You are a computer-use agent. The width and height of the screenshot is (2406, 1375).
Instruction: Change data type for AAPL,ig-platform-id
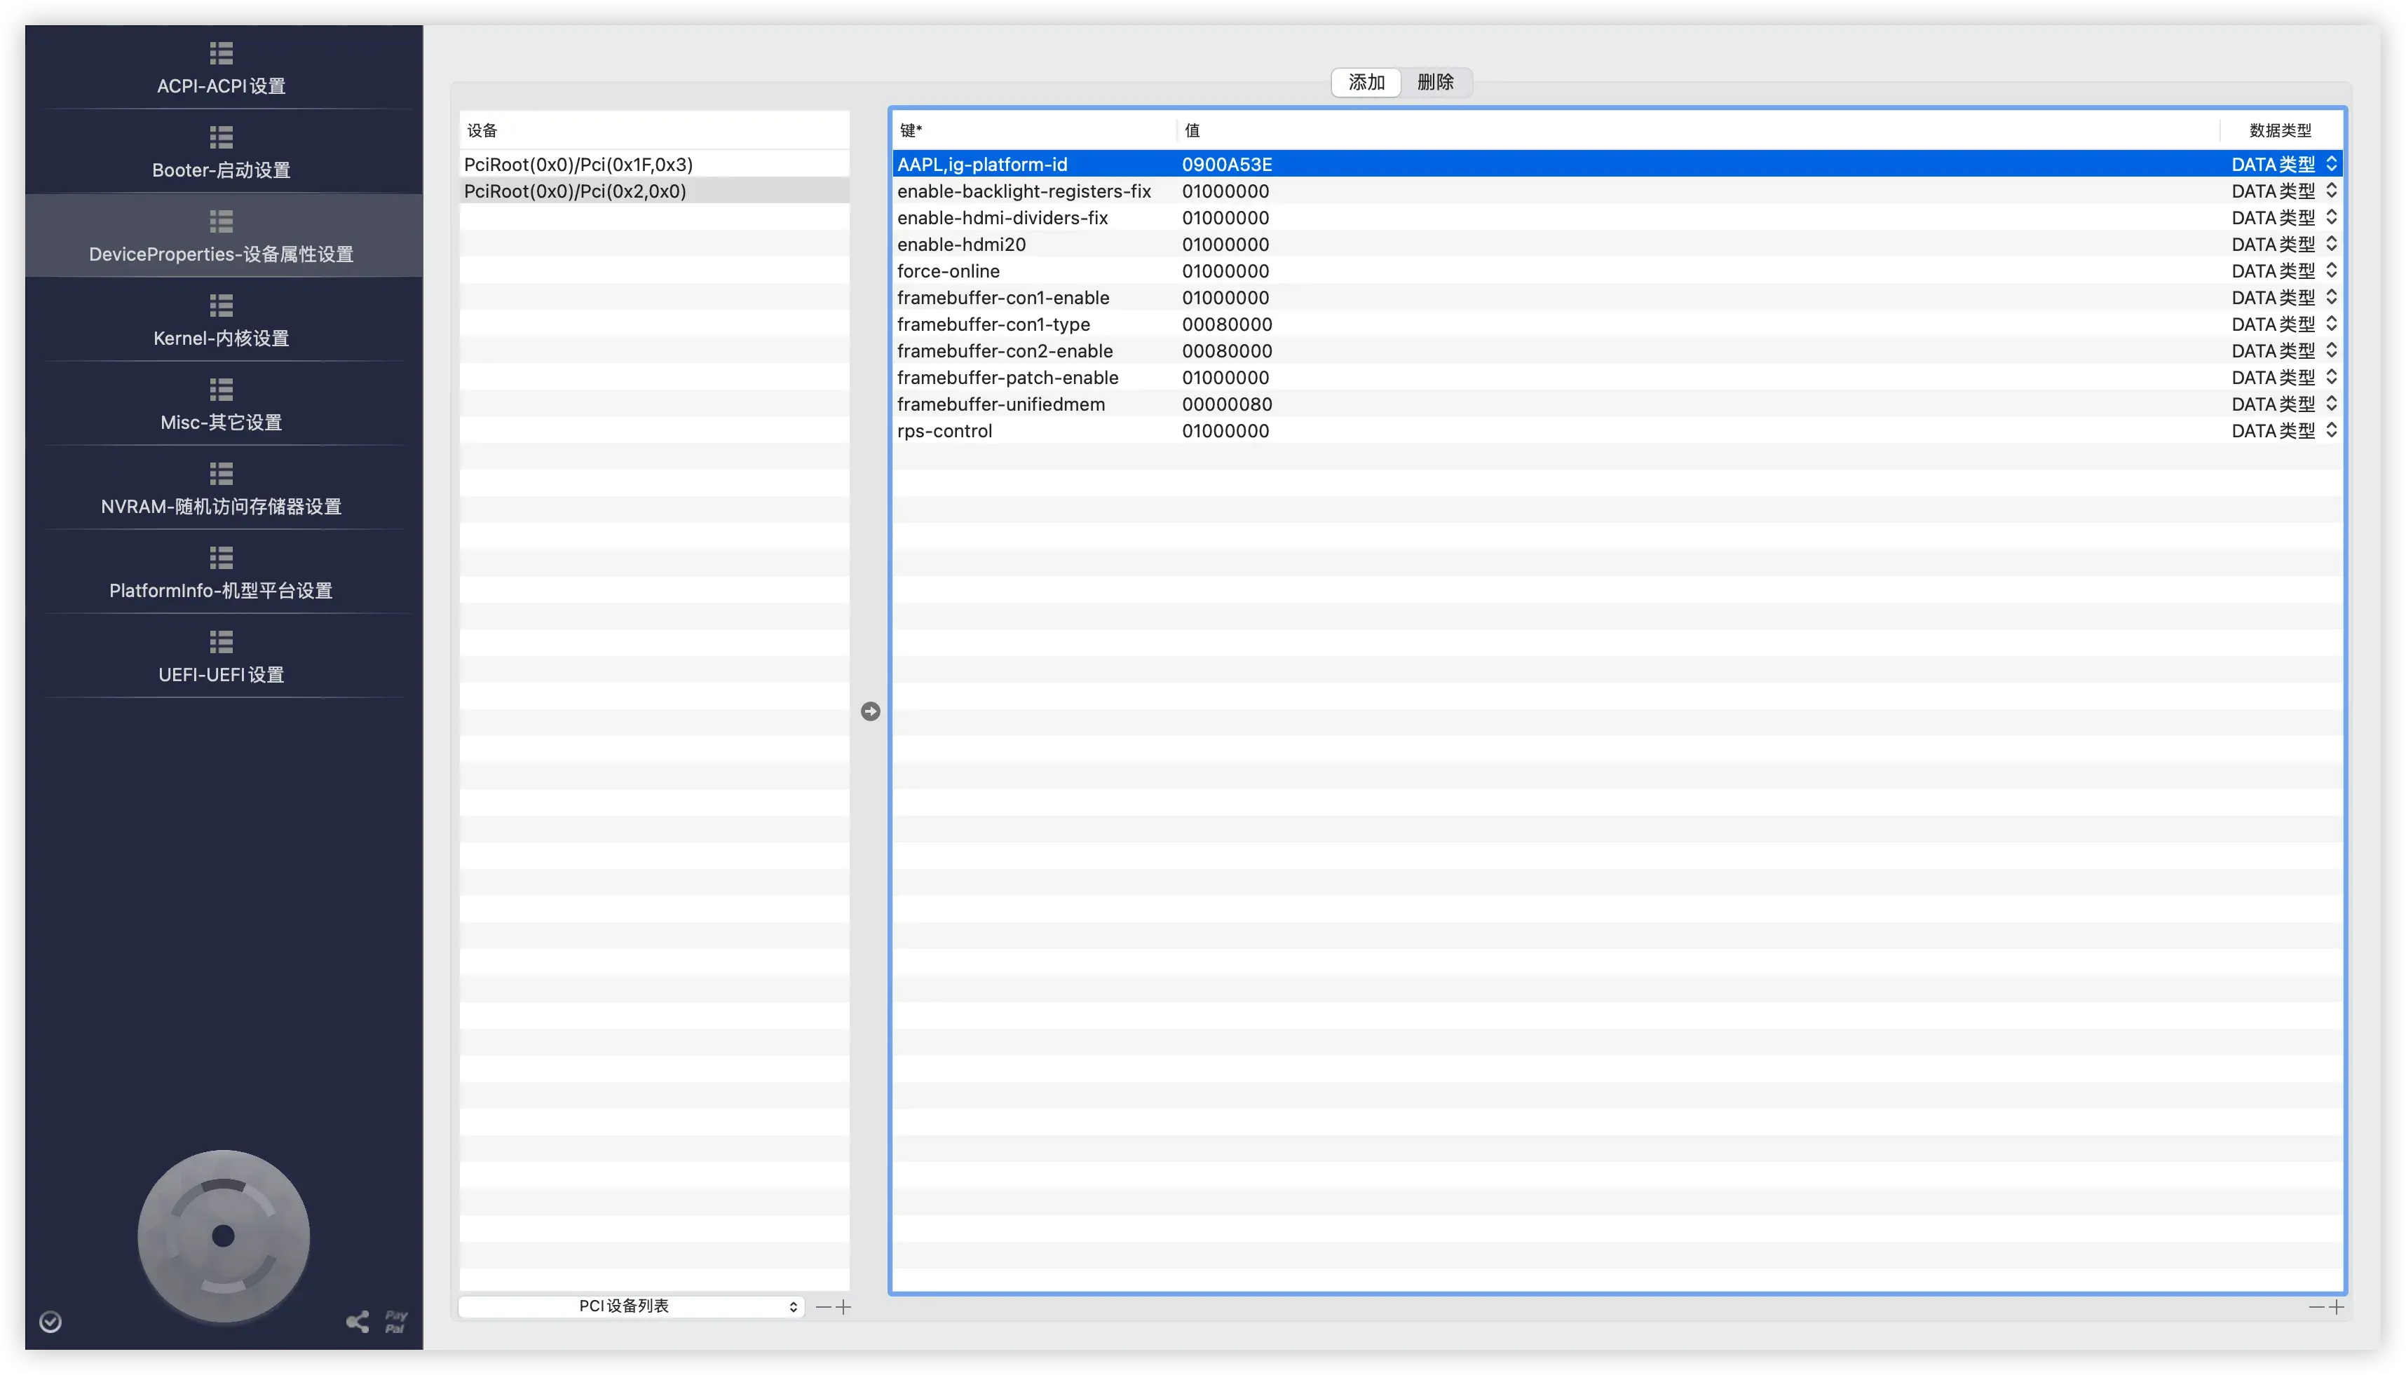click(x=2330, y=164)
